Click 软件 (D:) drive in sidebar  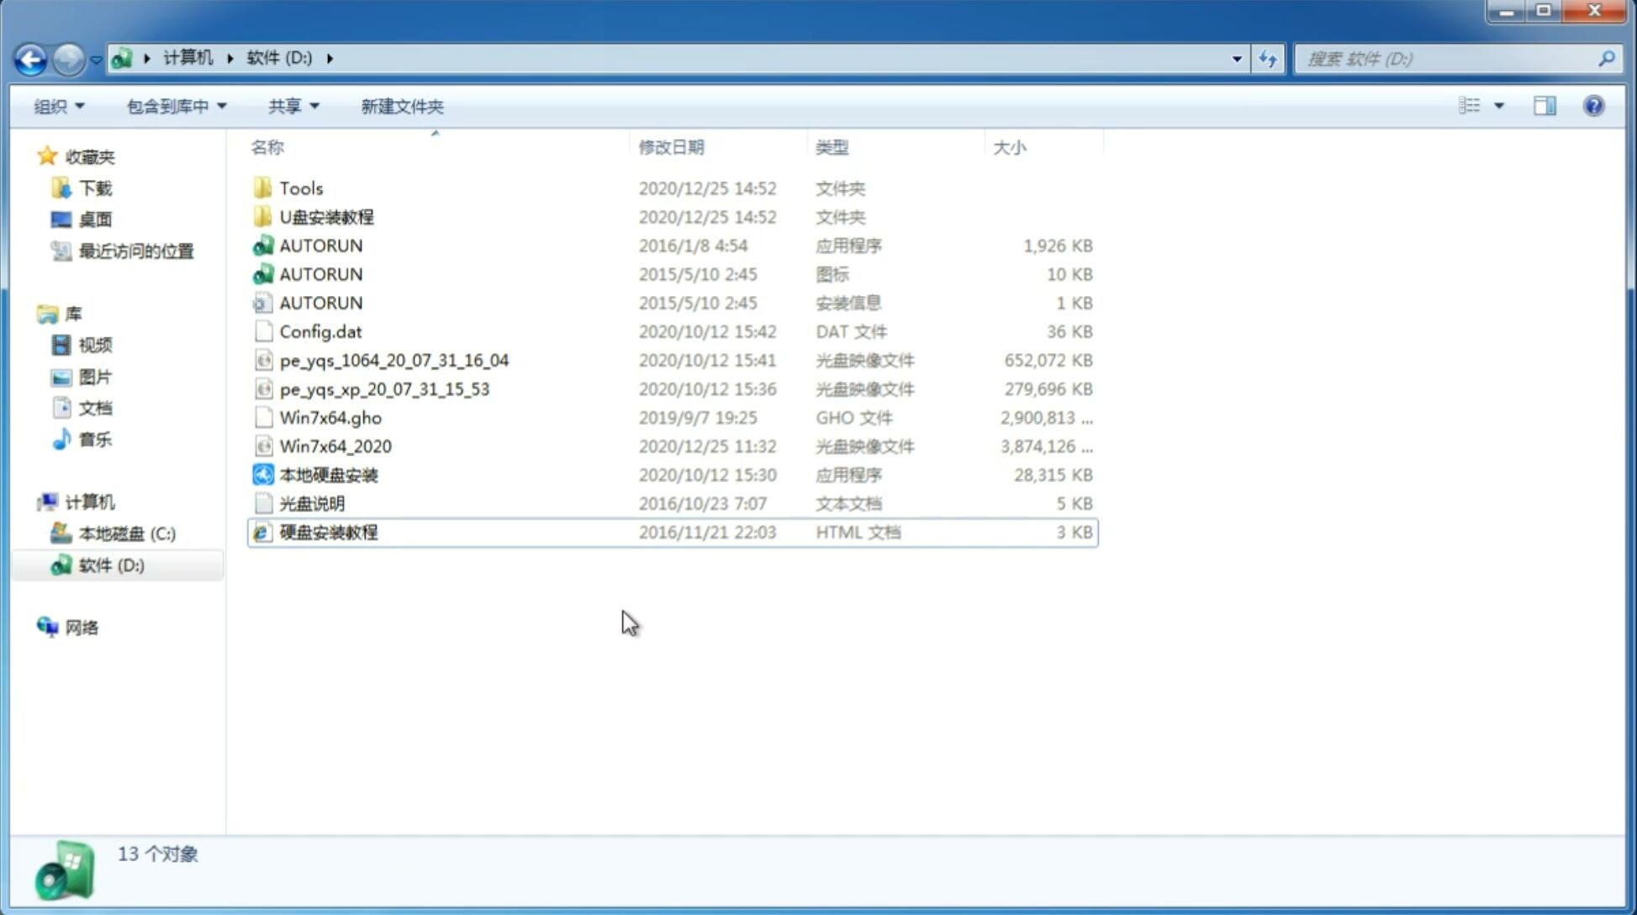[111, 564]
